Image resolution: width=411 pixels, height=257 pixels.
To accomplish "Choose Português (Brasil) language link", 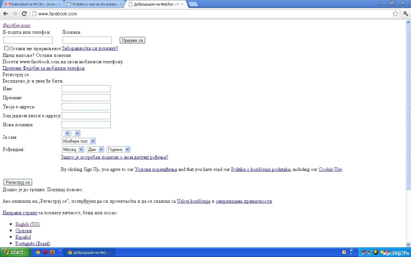I will pos(33,244).
